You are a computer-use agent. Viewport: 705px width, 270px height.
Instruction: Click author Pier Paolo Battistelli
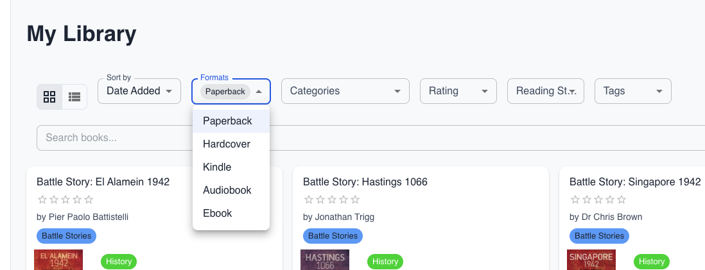point(87,217)
